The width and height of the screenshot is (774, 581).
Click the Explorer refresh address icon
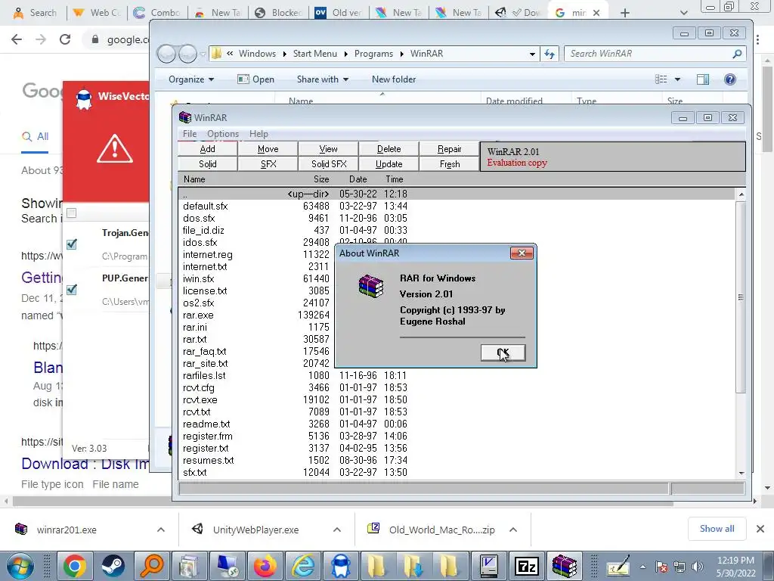click(x=550, y=54)
